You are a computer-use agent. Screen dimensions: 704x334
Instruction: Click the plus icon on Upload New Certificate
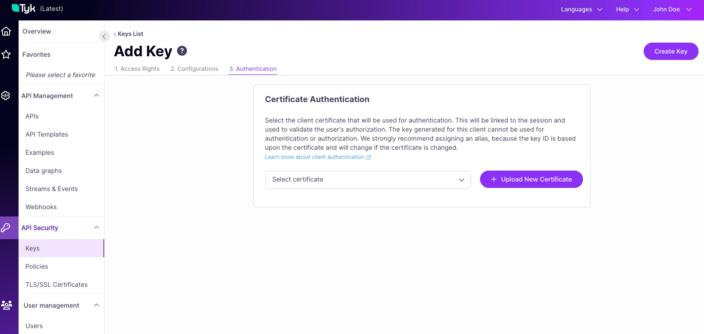494,179
